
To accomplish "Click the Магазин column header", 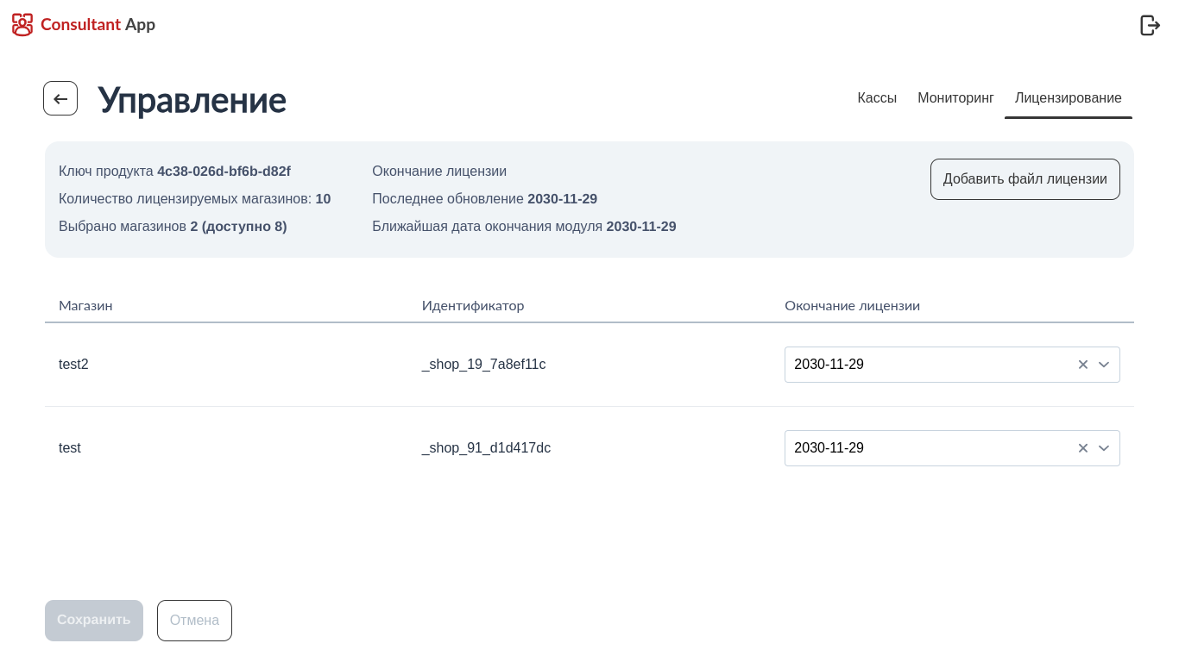I will [x=85, y=306].
